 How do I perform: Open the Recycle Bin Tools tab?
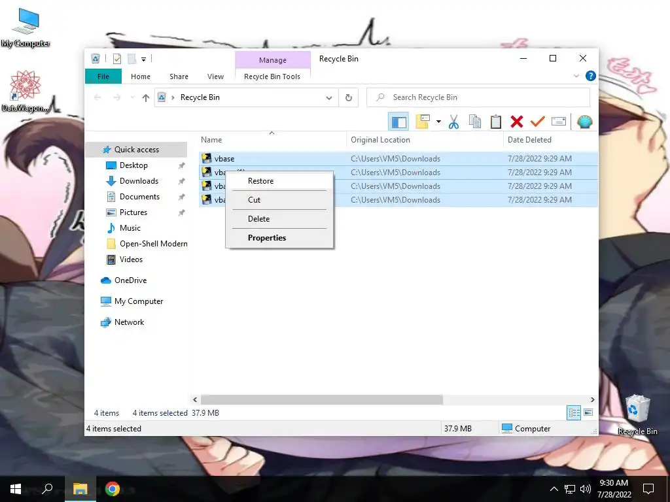pos(272,76)
